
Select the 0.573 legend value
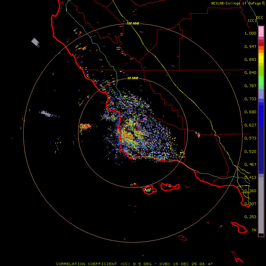click(250, 138)
